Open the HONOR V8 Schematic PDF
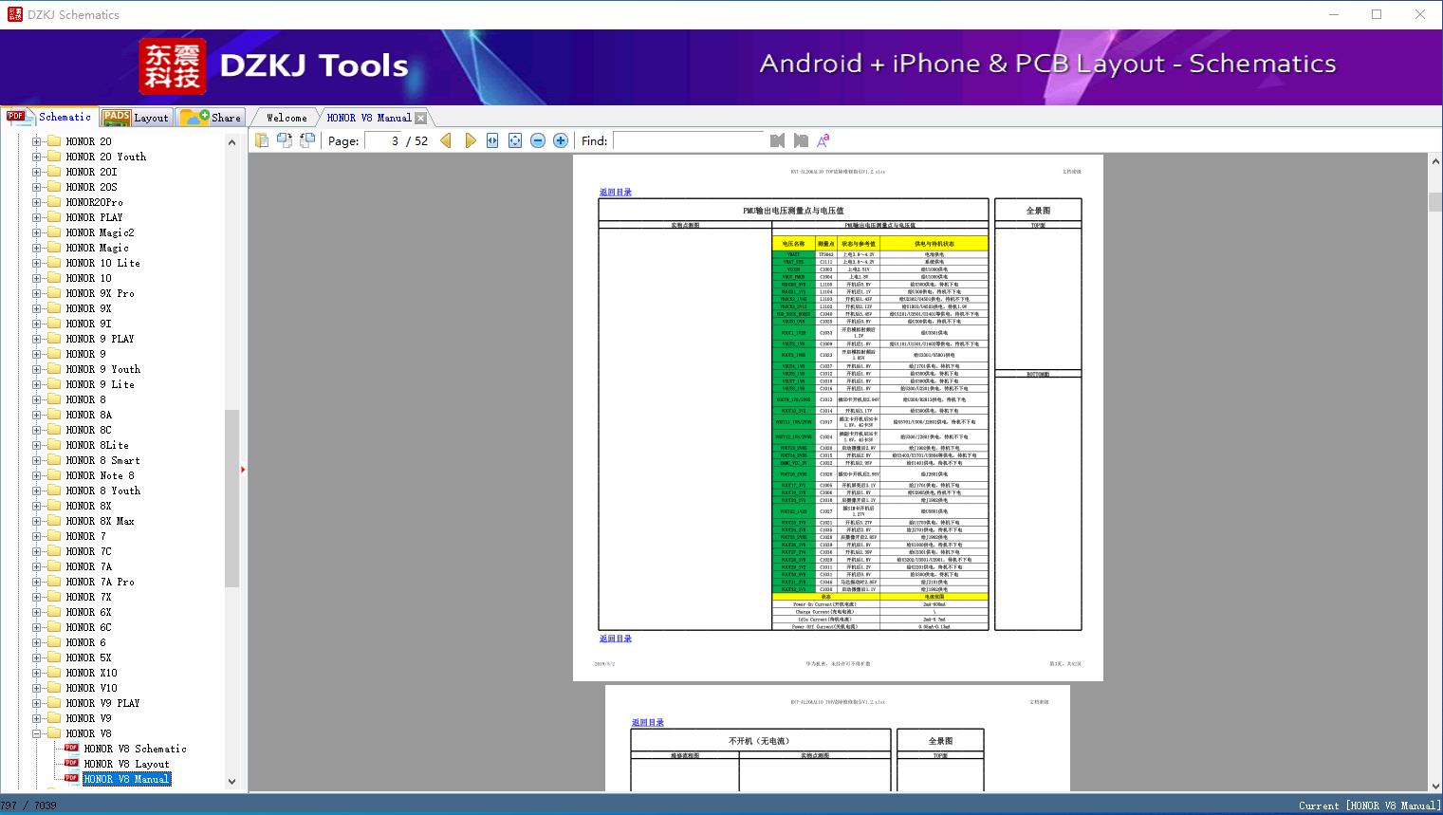The height and width of the screenshot is (815, 1443). [x=135, y=749]
